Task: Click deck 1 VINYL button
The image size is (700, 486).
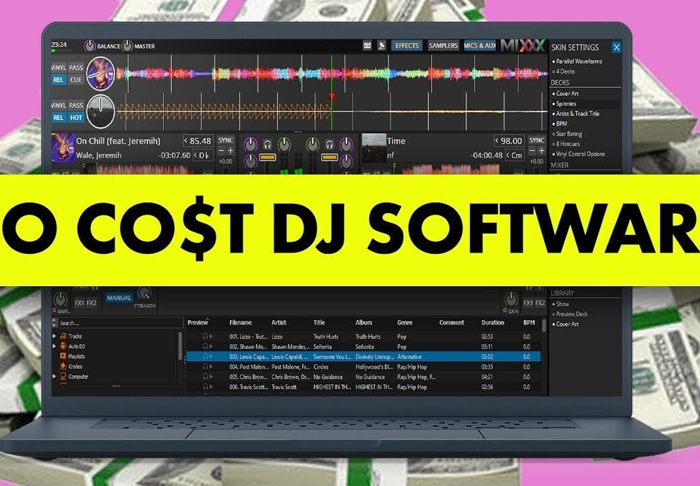Action: pos(59,68)
